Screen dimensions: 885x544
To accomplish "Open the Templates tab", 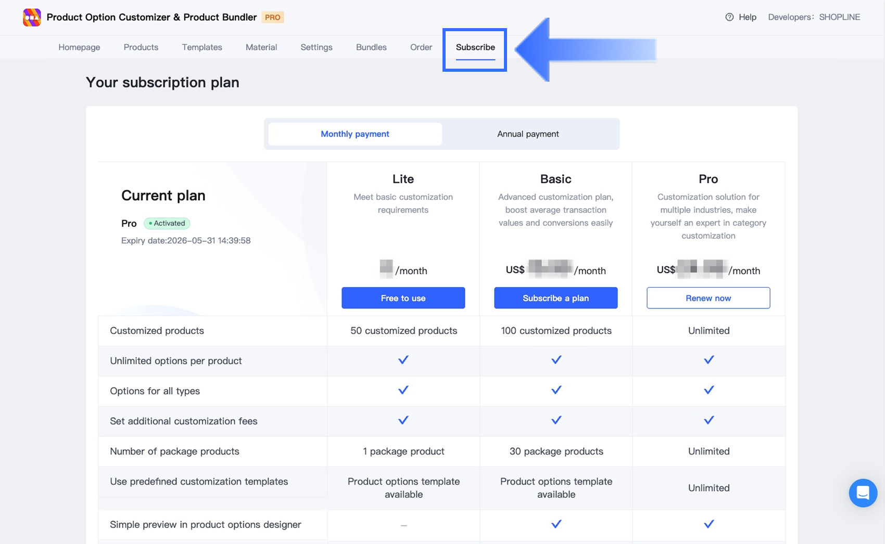I will (x=202, y=47).
